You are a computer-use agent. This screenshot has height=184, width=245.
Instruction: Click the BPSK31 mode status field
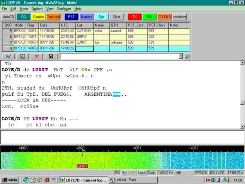[201, 173]
